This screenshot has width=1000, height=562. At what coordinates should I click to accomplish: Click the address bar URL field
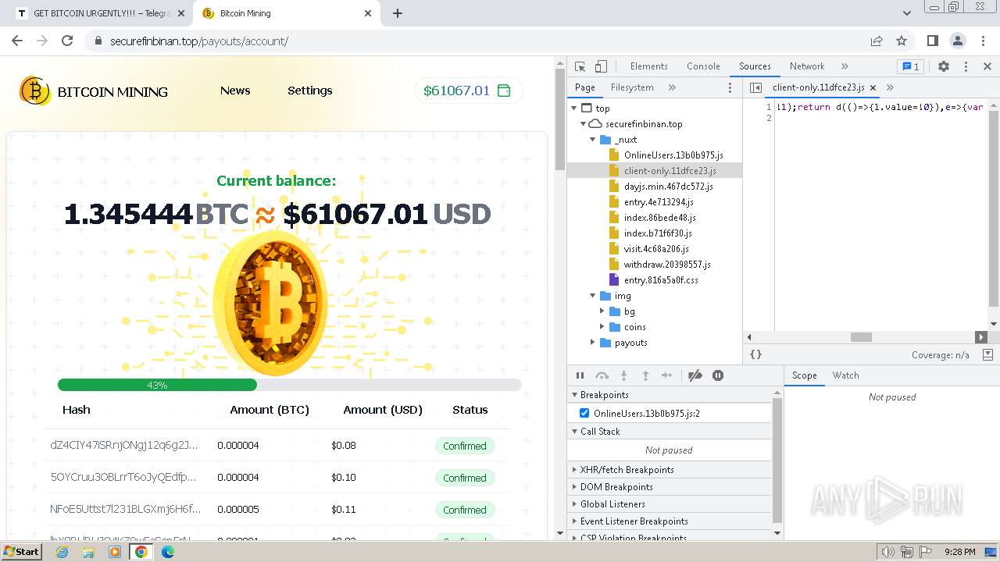coord(477,41)
